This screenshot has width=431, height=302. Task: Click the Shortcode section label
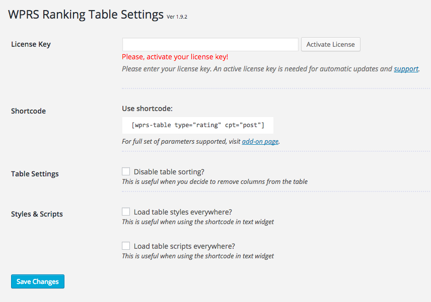28,111
